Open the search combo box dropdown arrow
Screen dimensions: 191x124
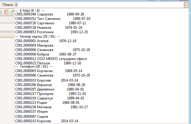pos(186,5)
